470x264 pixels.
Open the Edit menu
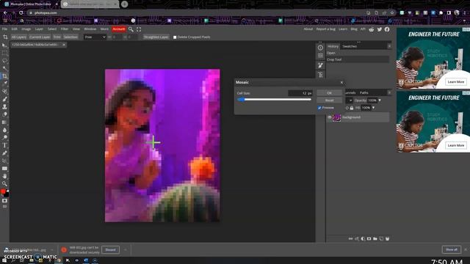[15, 29]
